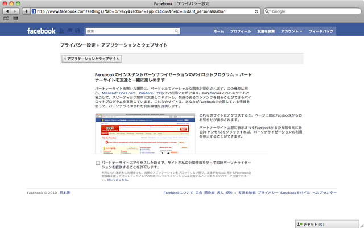
Task: Click Facebook favicon in address bar
Action: point(34,11)
